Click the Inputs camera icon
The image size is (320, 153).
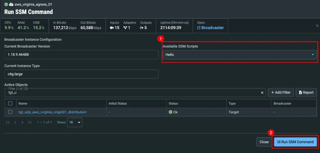(112, 28)
